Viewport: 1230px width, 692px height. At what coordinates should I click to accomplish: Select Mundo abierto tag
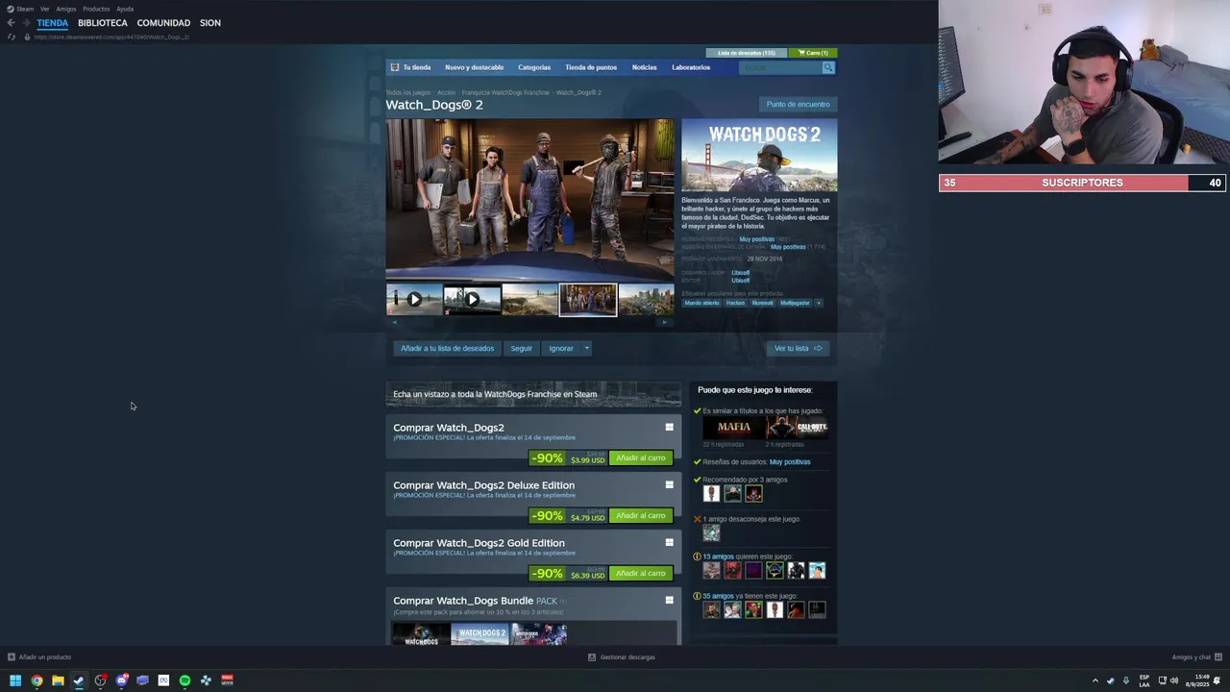pos(701,303)
